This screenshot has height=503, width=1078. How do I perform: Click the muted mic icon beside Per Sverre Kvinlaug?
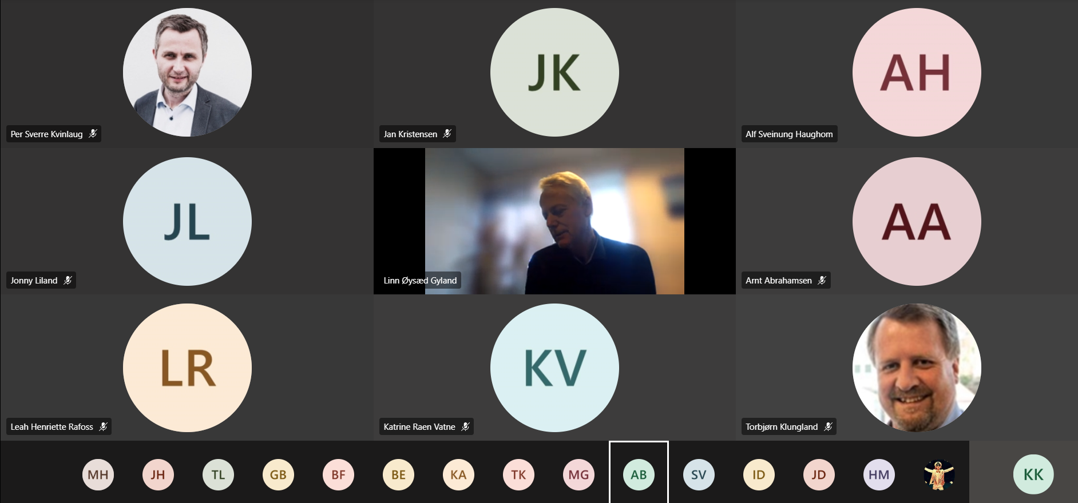tap(93, 134)
